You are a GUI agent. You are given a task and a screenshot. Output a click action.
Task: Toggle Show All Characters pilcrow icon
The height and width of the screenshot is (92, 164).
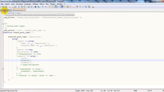click(59, 7)
